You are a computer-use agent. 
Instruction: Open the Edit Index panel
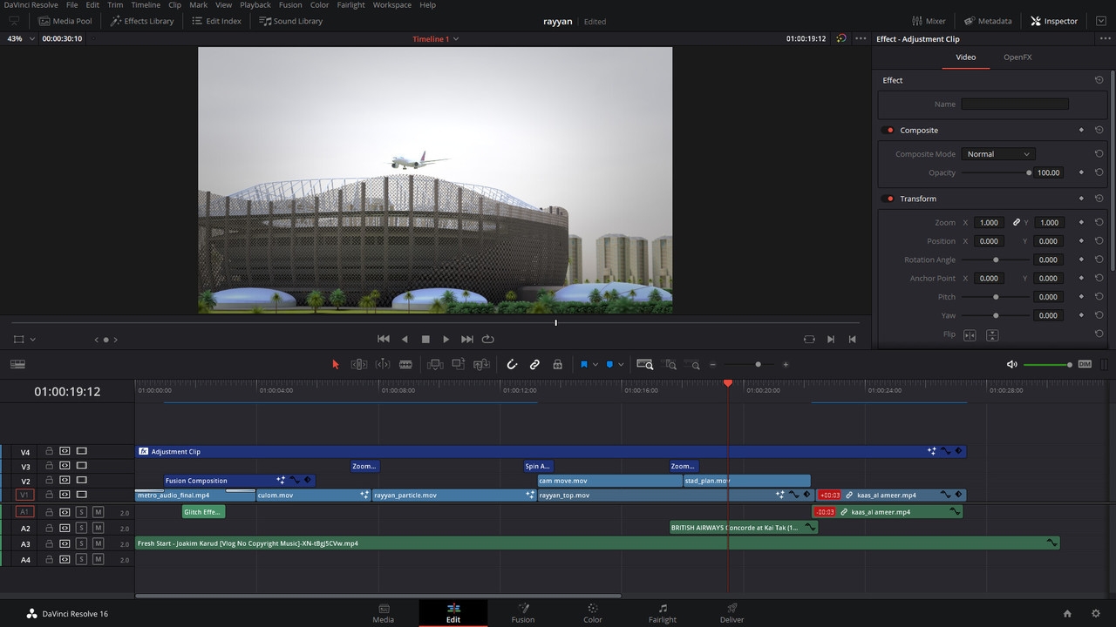tap(215, 21)
